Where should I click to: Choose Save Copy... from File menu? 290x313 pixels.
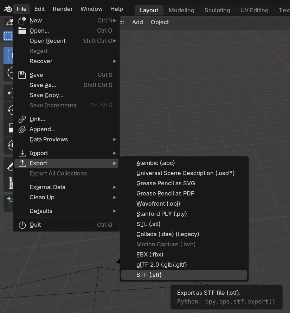[x=66, y=95]
